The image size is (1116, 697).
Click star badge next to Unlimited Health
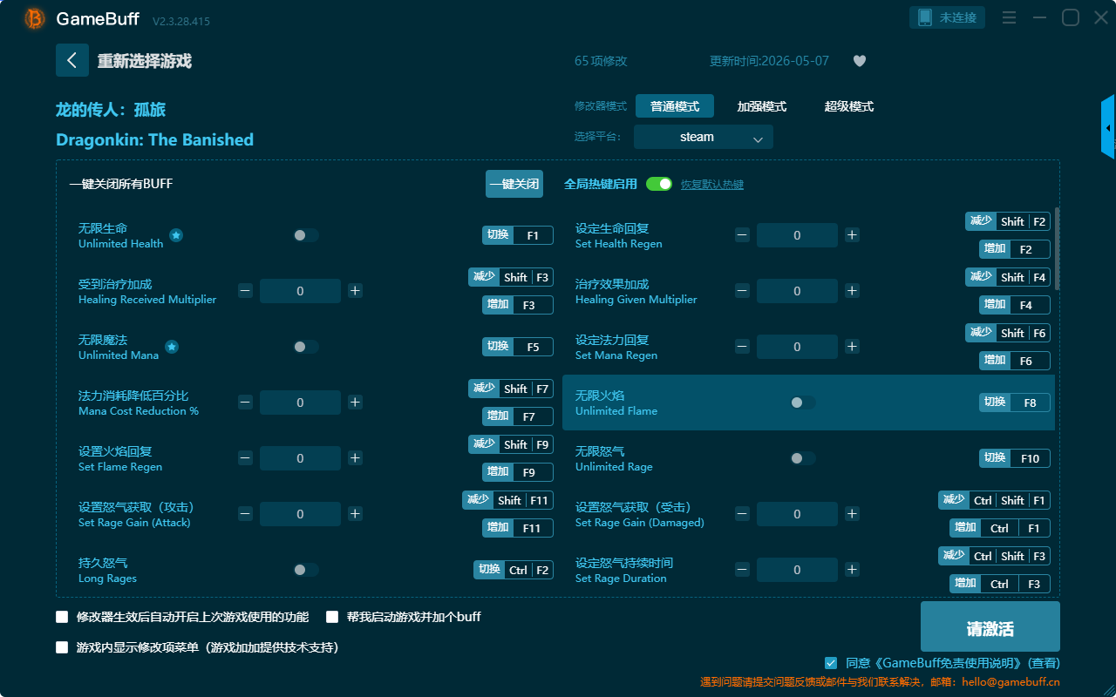coord(176,235)
